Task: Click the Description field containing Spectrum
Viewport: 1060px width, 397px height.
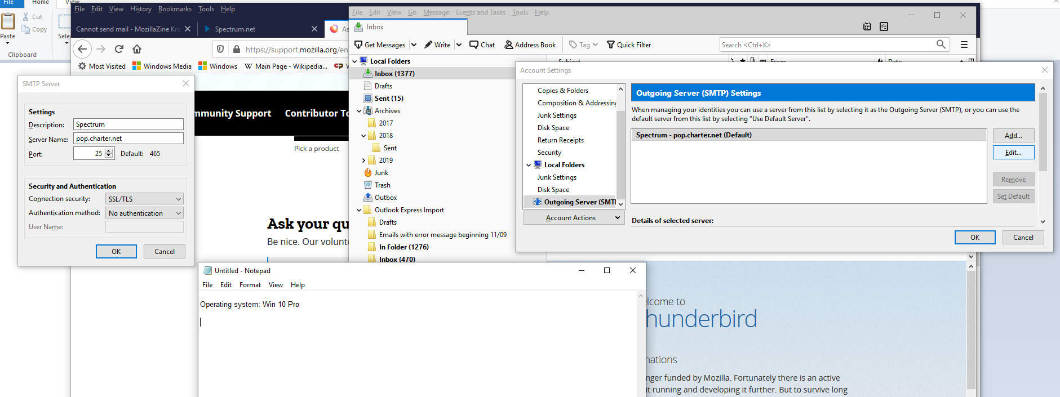Action: (x=128, y=124)
